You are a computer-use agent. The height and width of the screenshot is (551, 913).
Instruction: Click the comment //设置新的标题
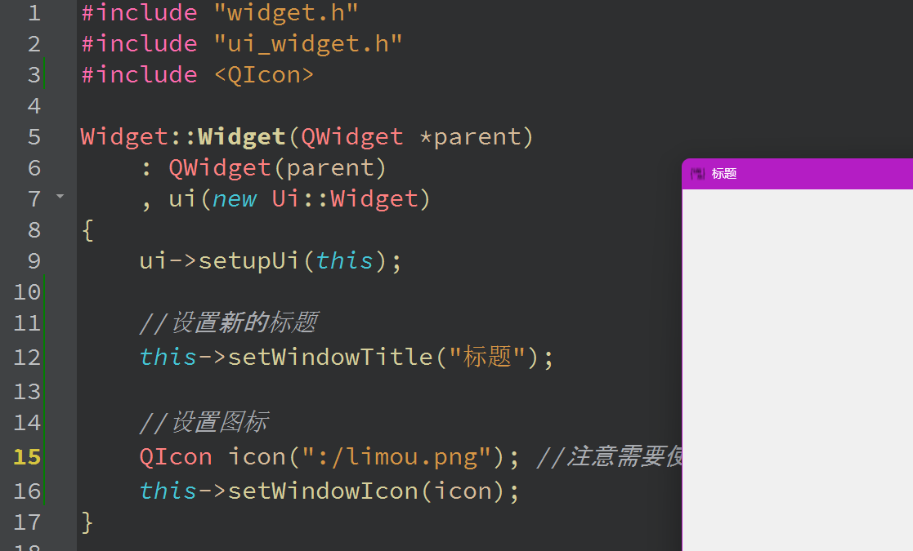228,323
